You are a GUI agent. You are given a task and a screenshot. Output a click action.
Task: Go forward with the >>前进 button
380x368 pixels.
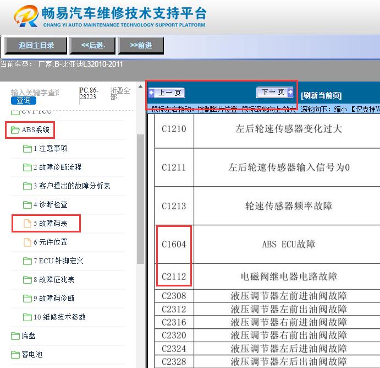pos(141,45)
